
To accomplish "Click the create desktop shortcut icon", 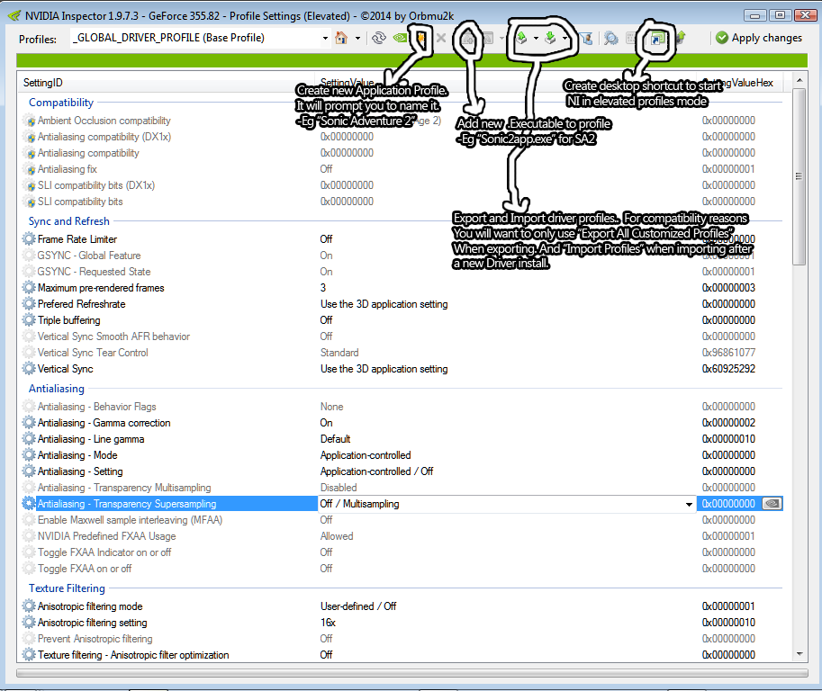I will point(657,39).
